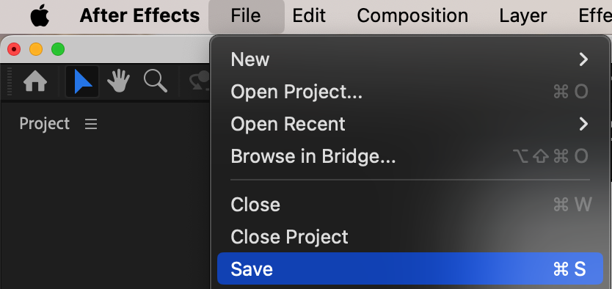Select the Zoom magnifier tool
The image size is (612, 289).
click(156, 81)
